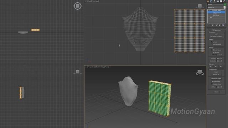
Task: Click Reset control points button
Action: click(x=216, y=72)
